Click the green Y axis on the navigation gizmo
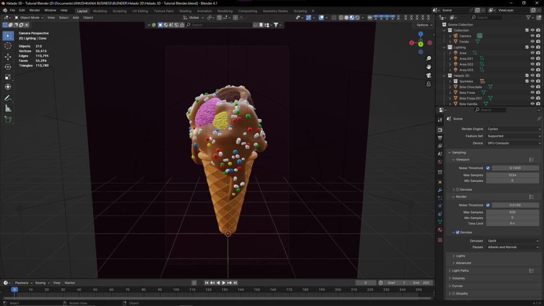The width and height of the screenshot is (544, 306). point(421,44)
